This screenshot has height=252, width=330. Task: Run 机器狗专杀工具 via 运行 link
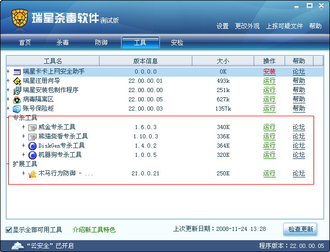click(269, 155)
